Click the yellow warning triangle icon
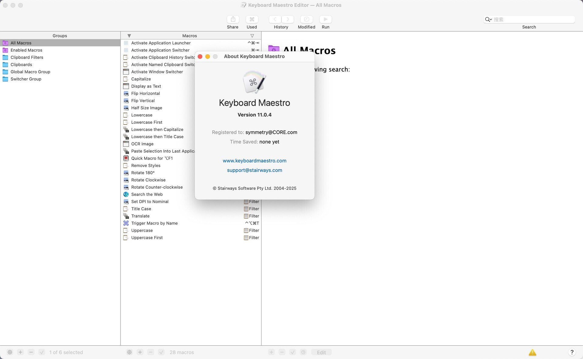The height and width of the screenshot is (359, 583). [532, 352]
